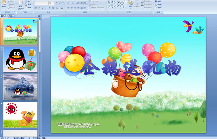Image resolution: width=217 pixels, height=139 pixels.
Task: Pick the isosceles triangle shape
Action: point(112,4)
